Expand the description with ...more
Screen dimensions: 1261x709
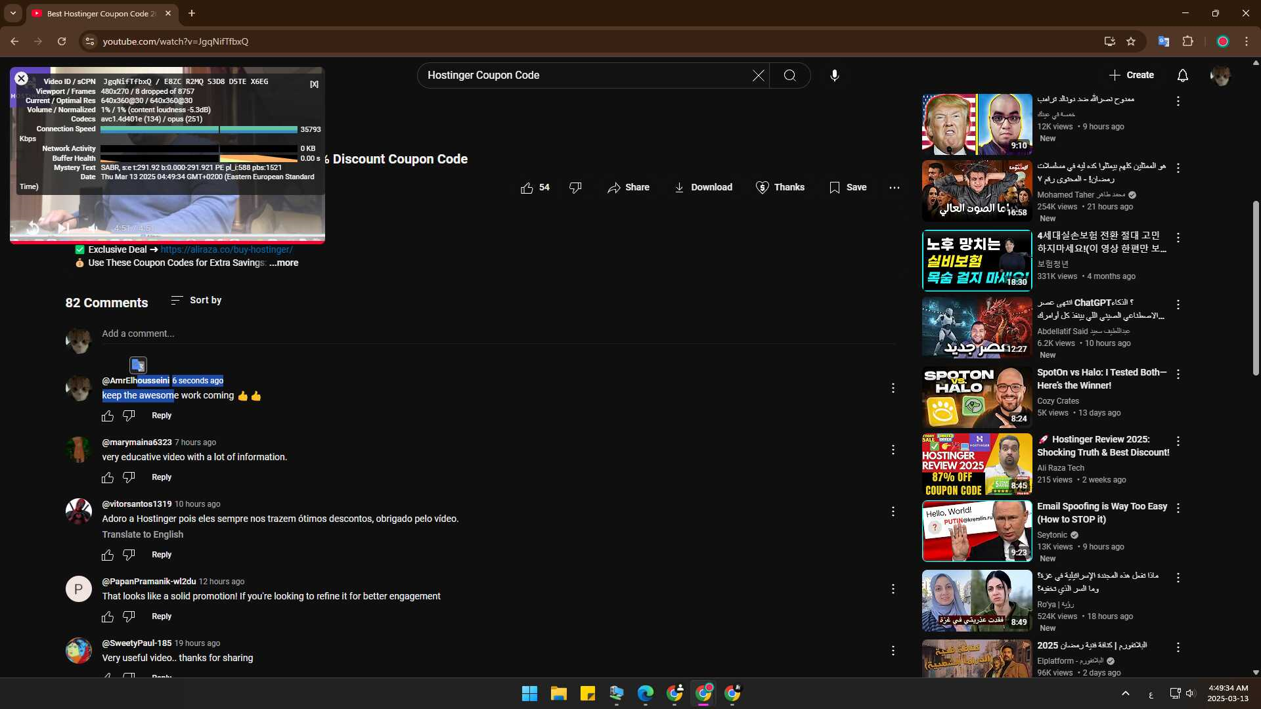(284, 263)
